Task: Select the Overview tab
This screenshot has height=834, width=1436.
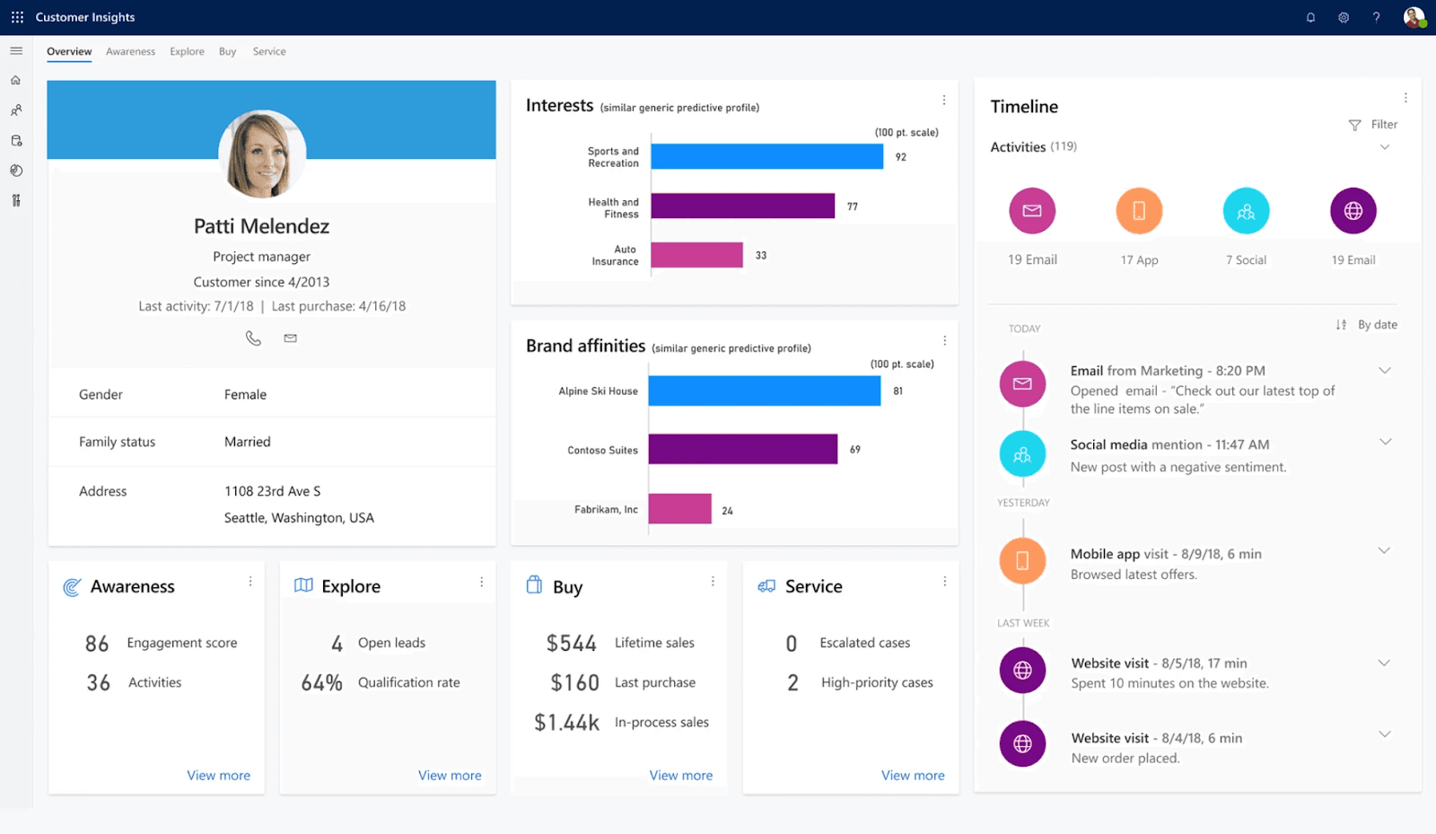Action: coord(69,51)
